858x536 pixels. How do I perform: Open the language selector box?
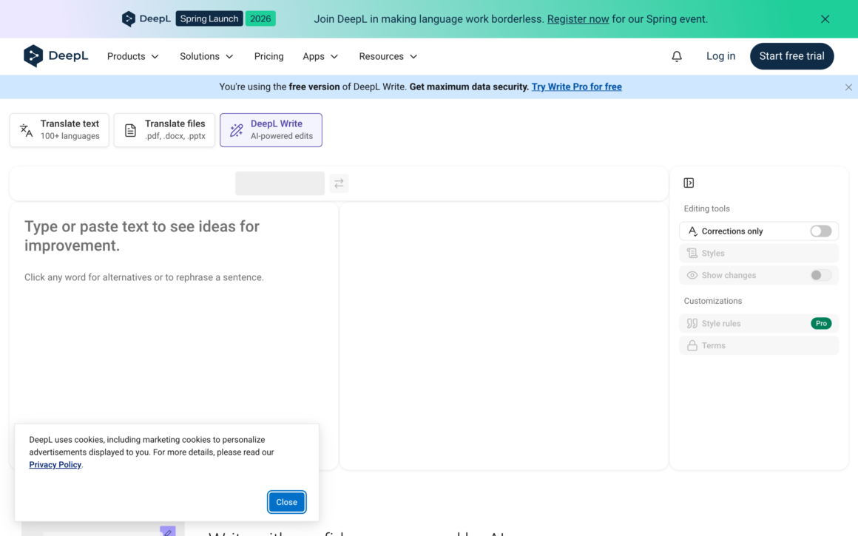[x=280, y=183]
